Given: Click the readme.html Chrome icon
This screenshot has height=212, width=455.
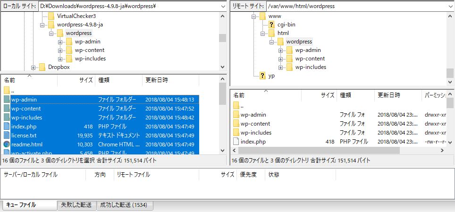Looking at the screenshot, I should tap(7, 144).
